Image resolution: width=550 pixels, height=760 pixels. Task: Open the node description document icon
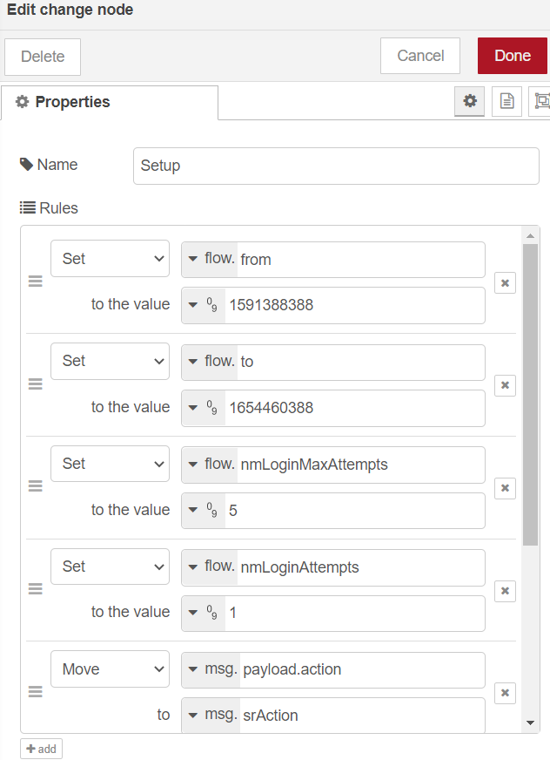(x=506, y=101)
